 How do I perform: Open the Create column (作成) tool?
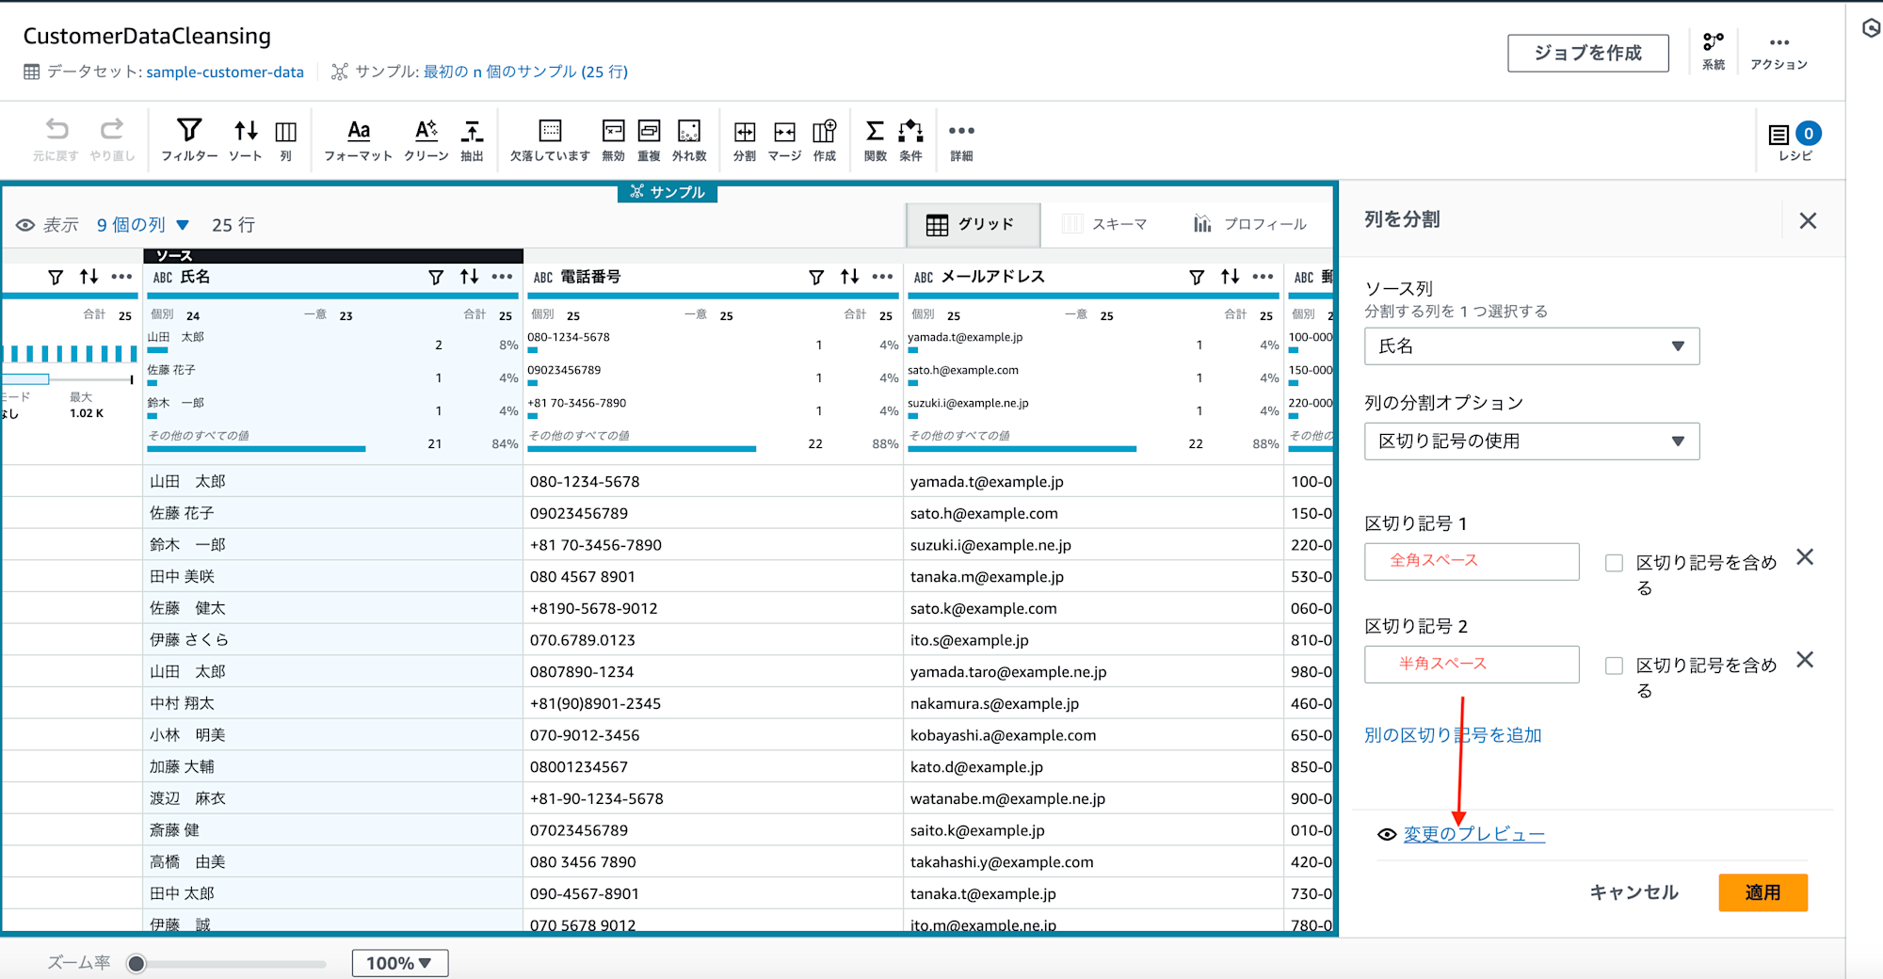825,139
